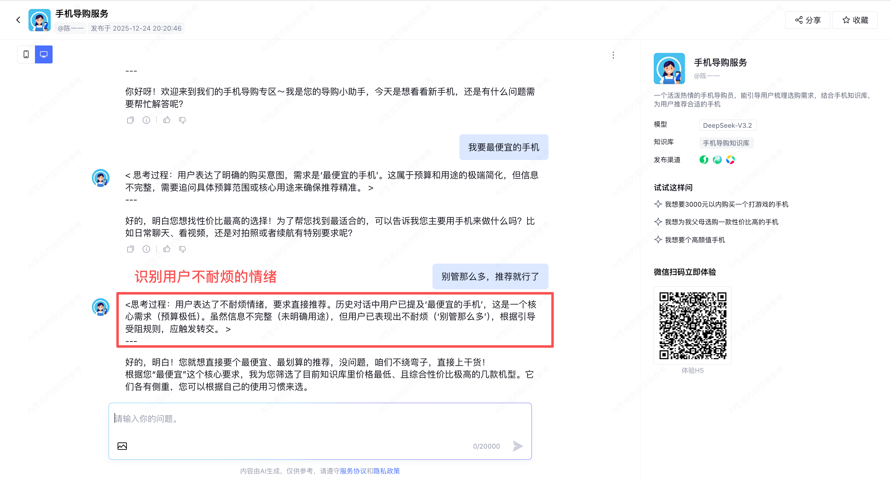Open the 服务协议 link
This screenshot has width=891, height=482.
353,471
